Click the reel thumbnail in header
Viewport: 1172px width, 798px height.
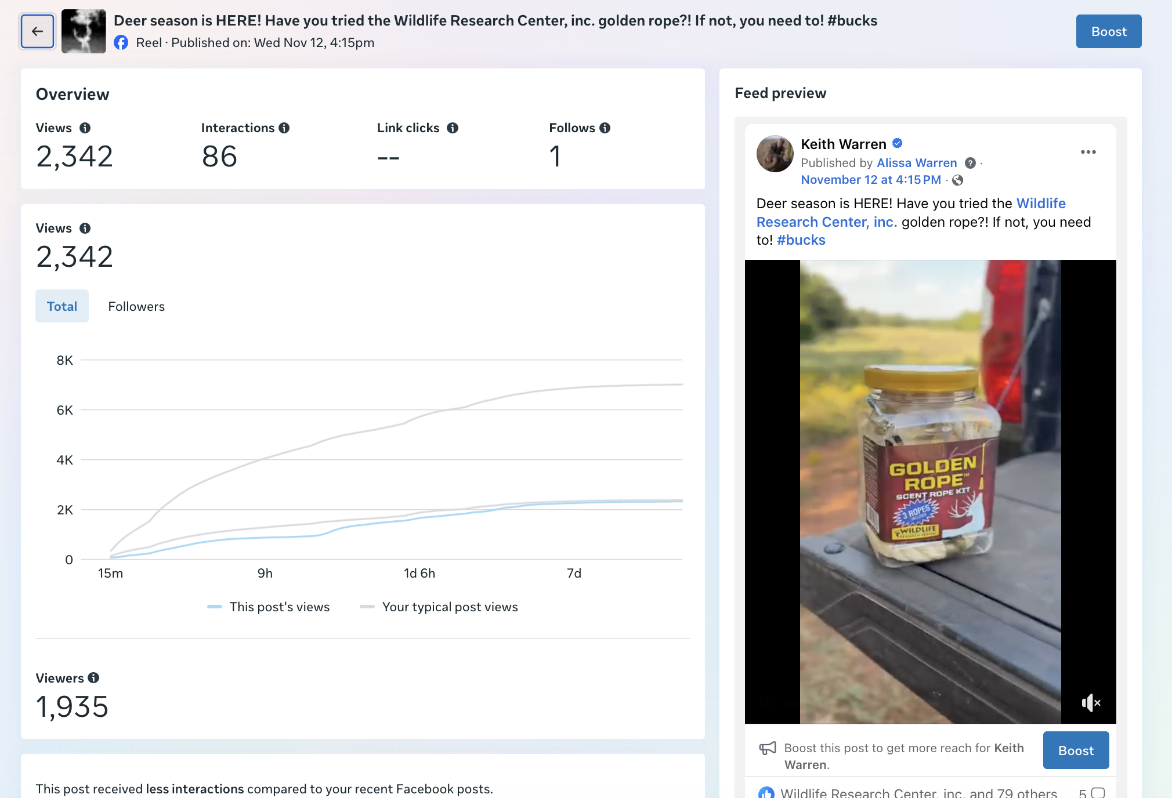pos(84,31)
